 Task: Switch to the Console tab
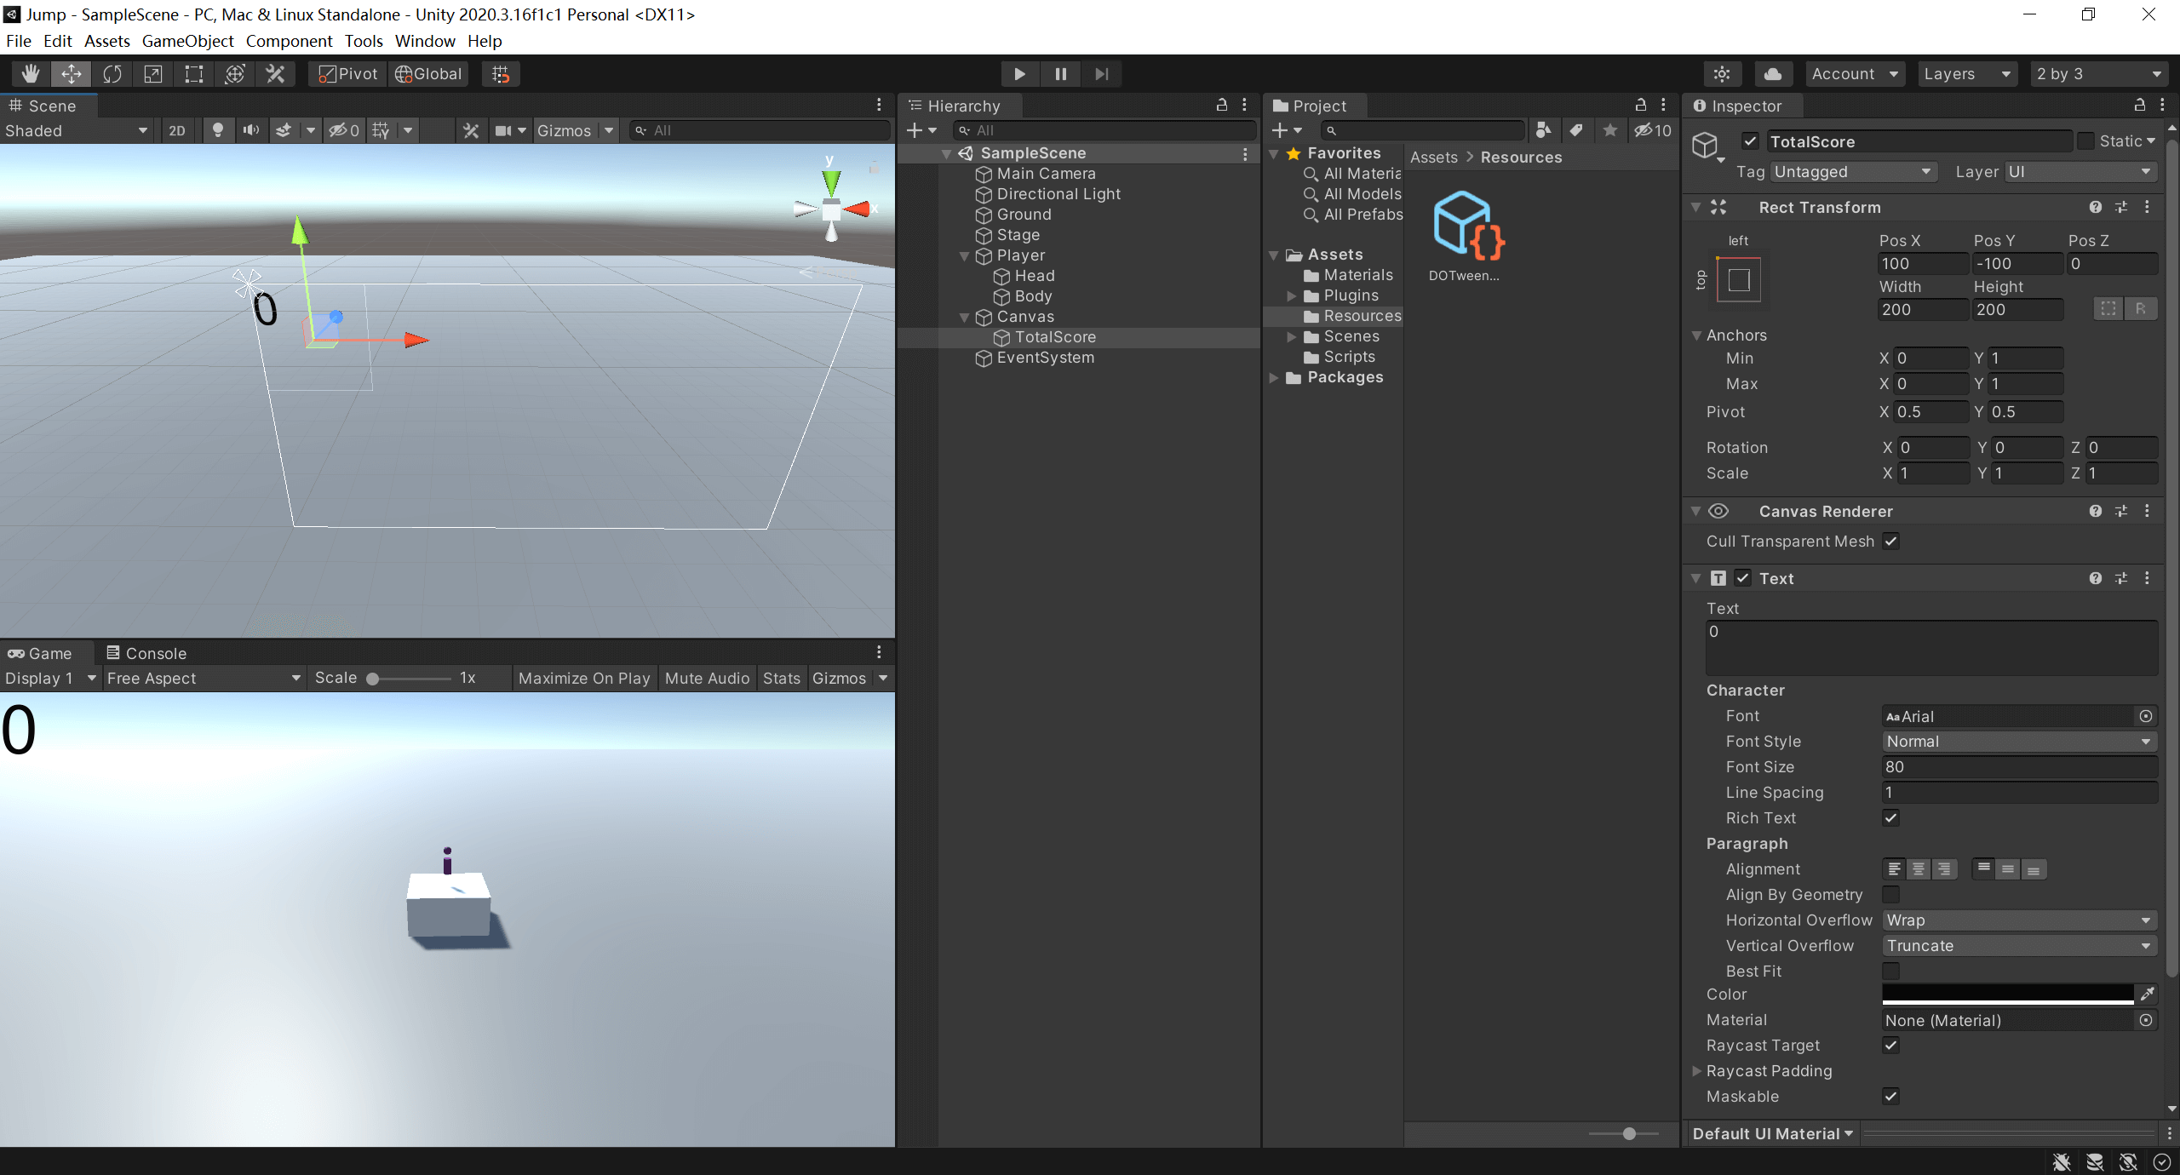click(x=146, y=653)
